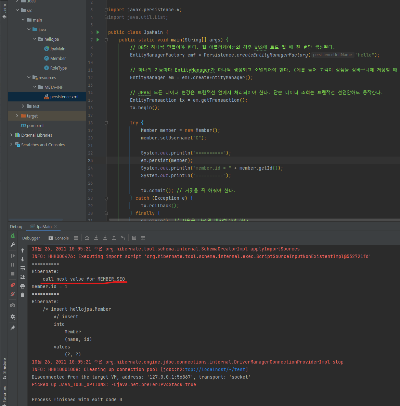Open the Structure tool window

(4, 368)
